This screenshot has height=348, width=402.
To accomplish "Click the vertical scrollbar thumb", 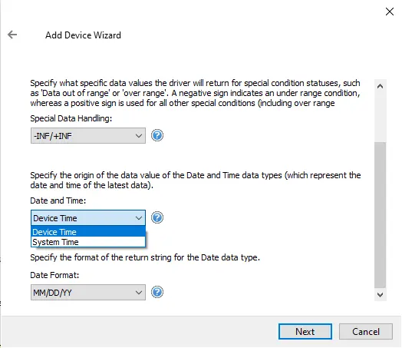I will tap(381, 215).
